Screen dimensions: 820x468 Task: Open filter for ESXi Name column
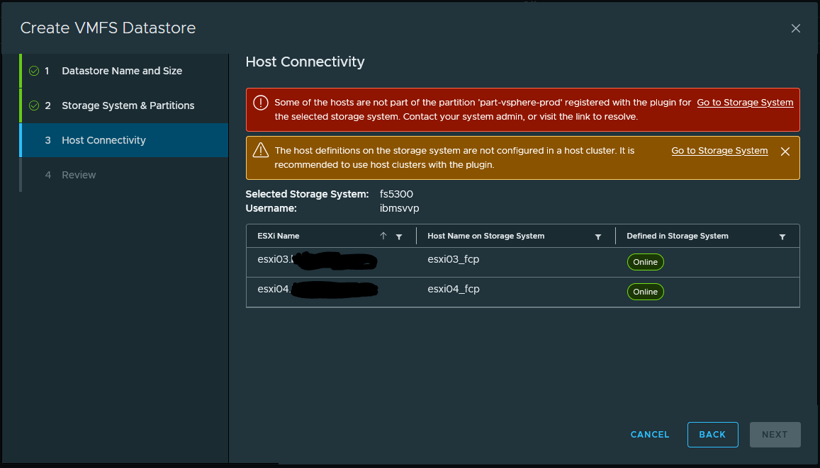pyautogui.click(x=399, y=236)
